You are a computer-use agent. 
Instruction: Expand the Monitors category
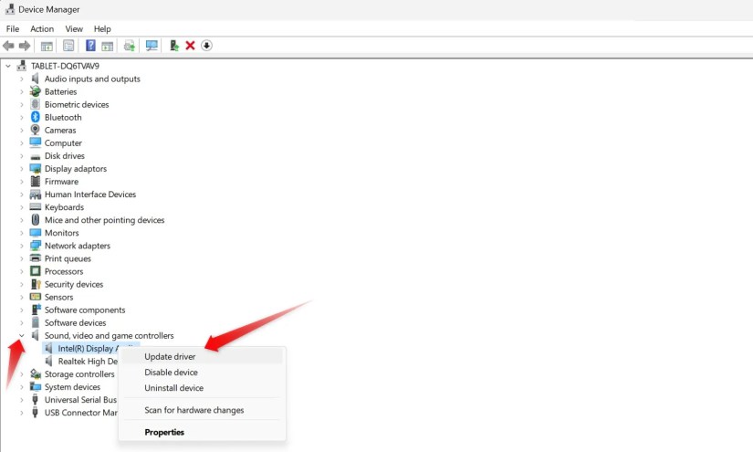click(x=22, y=233)
